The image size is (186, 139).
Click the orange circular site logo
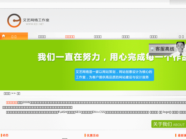14,21
